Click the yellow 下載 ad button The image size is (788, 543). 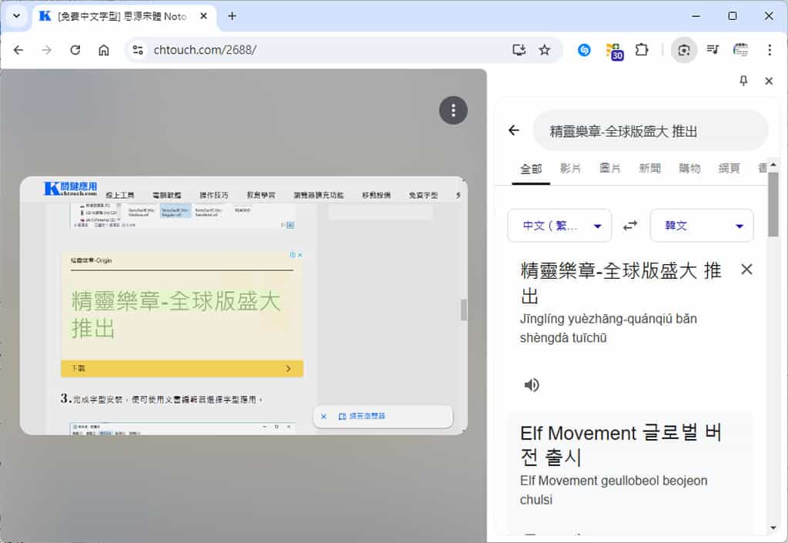point(182,368)
